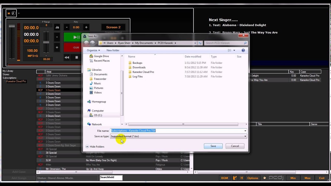Click the P.Range value 8
Screen dimensions: 331x186
46,25
